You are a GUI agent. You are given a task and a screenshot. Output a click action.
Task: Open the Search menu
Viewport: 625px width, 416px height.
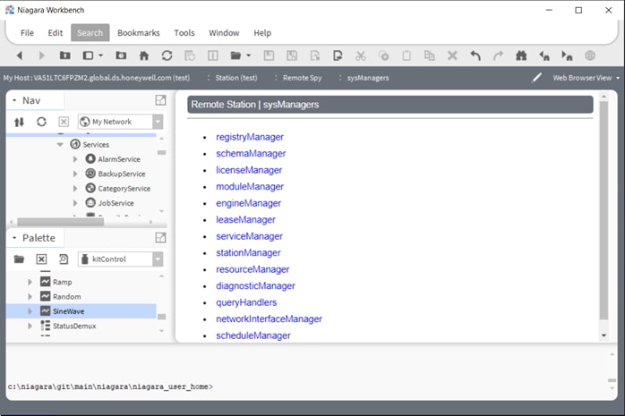click(90, 32)
